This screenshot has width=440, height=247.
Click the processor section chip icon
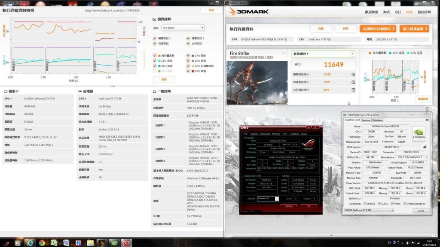pos(80,91)
